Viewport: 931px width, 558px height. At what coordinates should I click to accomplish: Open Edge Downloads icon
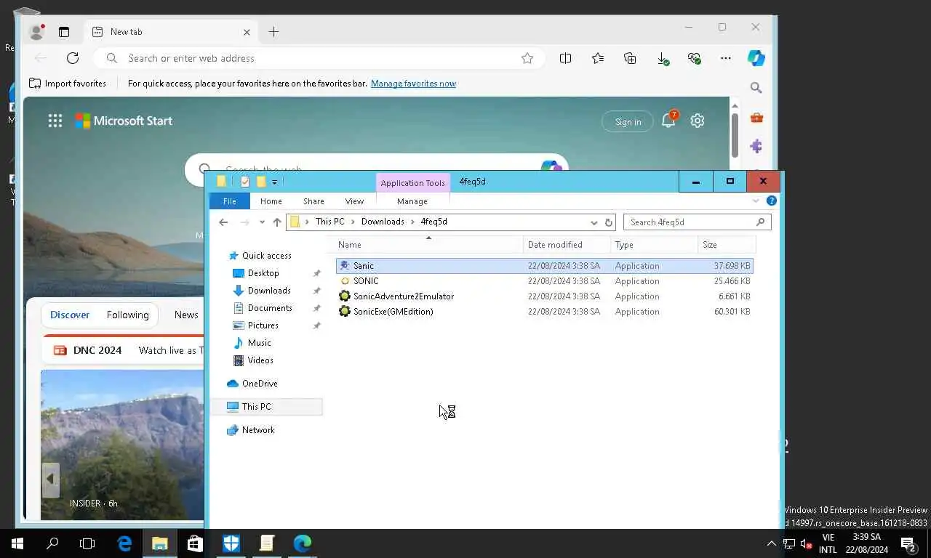click(663, 58)
